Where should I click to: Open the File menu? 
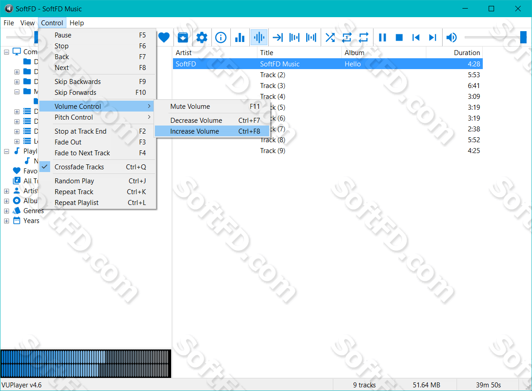click(x=9, y=23)
